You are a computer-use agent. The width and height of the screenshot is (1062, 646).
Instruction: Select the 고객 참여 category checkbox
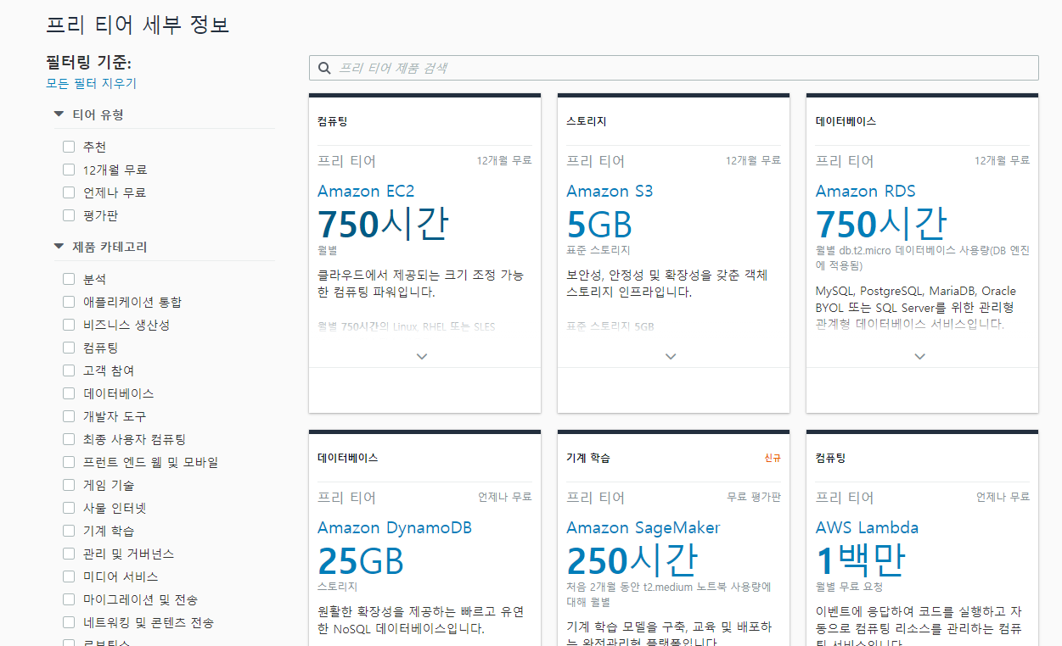click(69, 370)
